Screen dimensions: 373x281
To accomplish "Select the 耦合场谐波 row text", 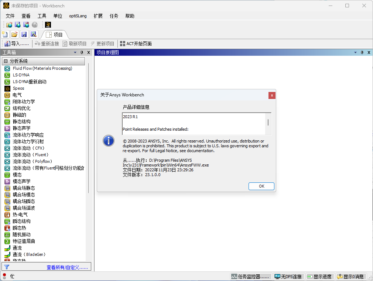I will 24,208.
